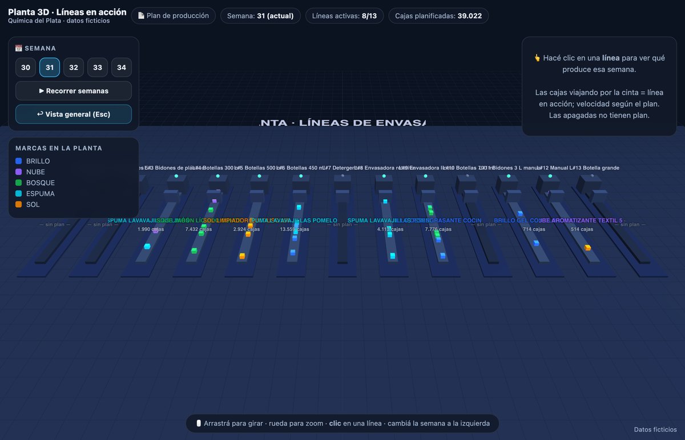Image resolution: width=685 pixels, height=440 pixels.
Task: Click the 714 cajas count
Action: coord(534,229)
